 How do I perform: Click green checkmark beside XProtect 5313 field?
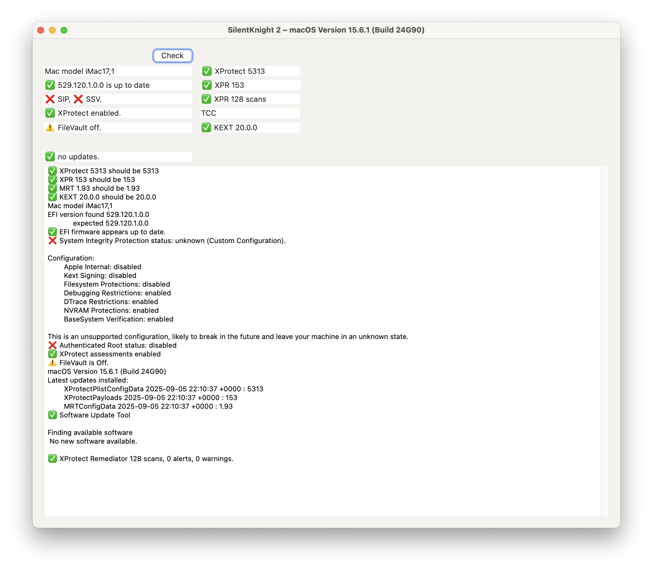(207, 71)
